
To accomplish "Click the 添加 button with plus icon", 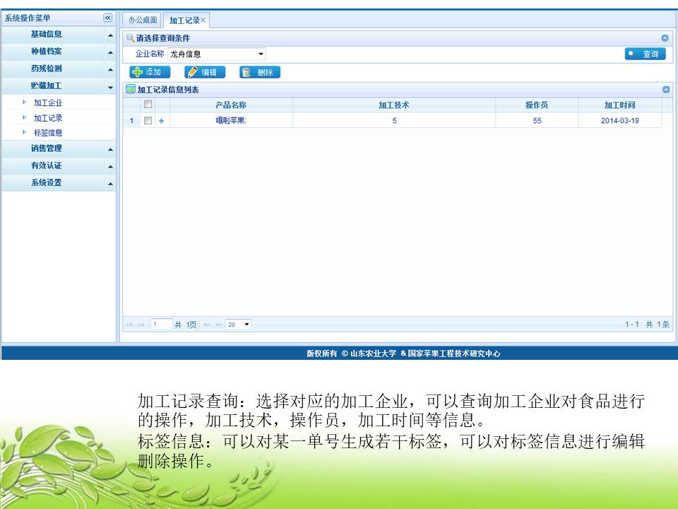I will click(150, 72).
